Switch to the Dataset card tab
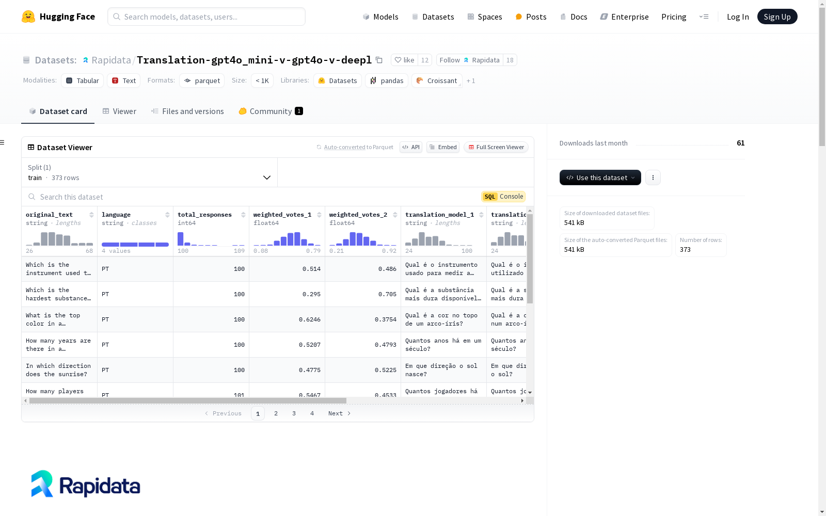 pyautogui.click(x=58, y=111)
